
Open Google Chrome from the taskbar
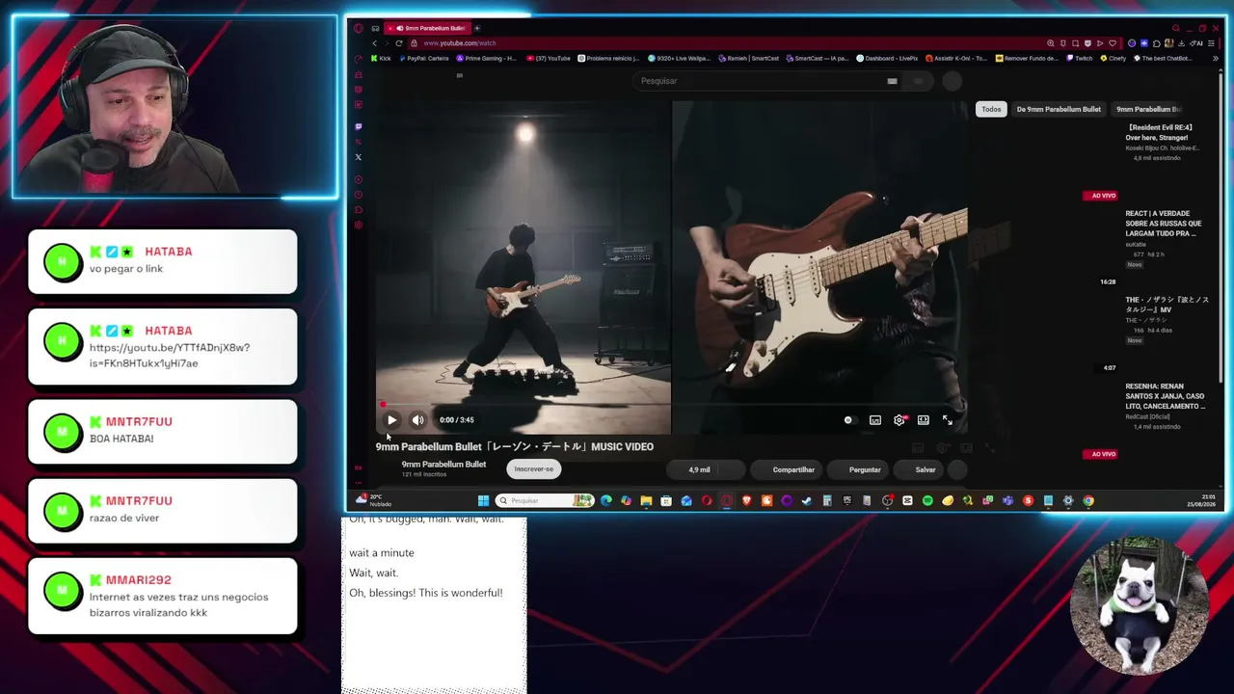tap(1088, 501)
